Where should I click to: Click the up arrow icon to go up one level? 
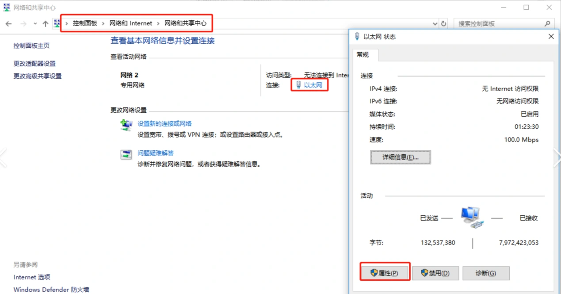coord(45,23)
